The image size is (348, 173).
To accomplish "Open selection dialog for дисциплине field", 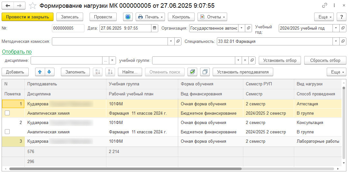I will (105, 60).
